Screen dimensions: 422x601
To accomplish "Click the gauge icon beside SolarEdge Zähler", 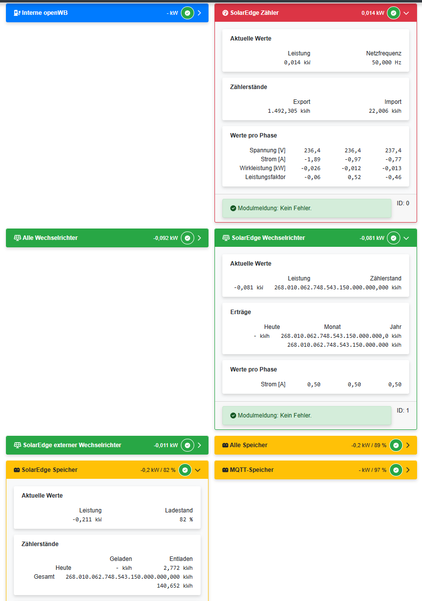I will click(x=225, y=13).
